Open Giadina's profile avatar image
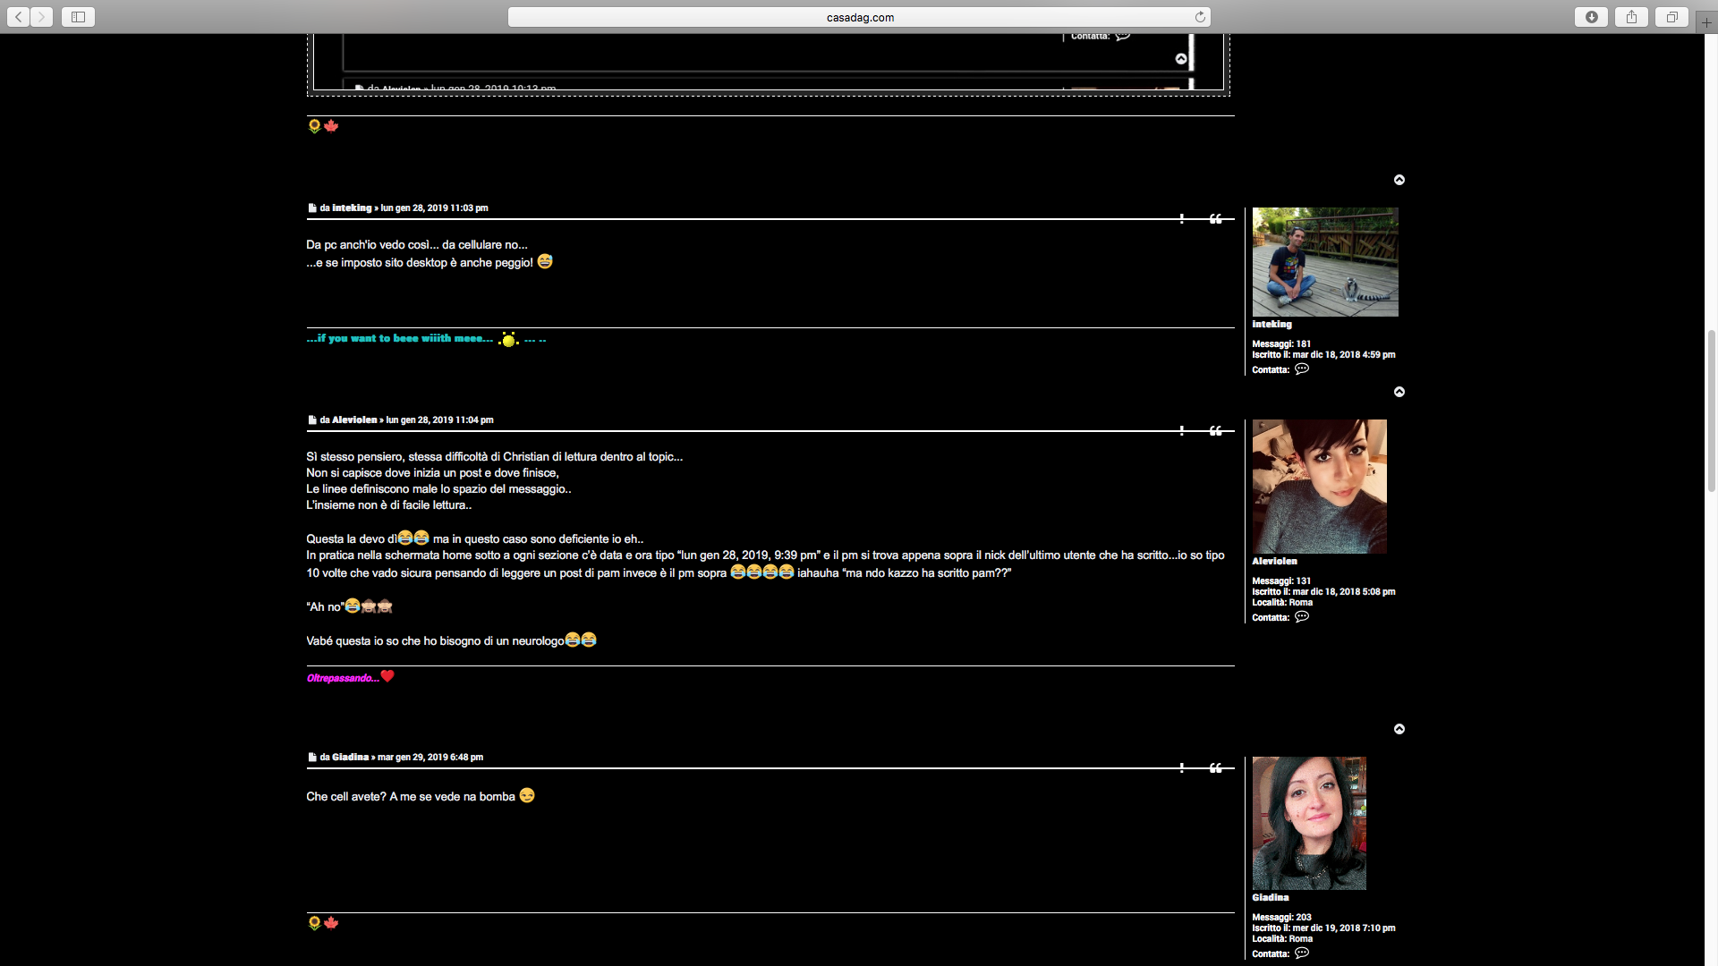 click(x=1309, y=823)
